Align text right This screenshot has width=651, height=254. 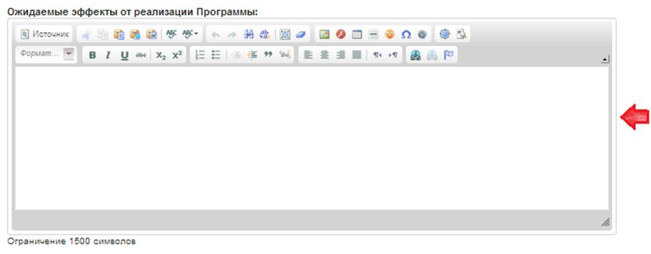(341, 55)
